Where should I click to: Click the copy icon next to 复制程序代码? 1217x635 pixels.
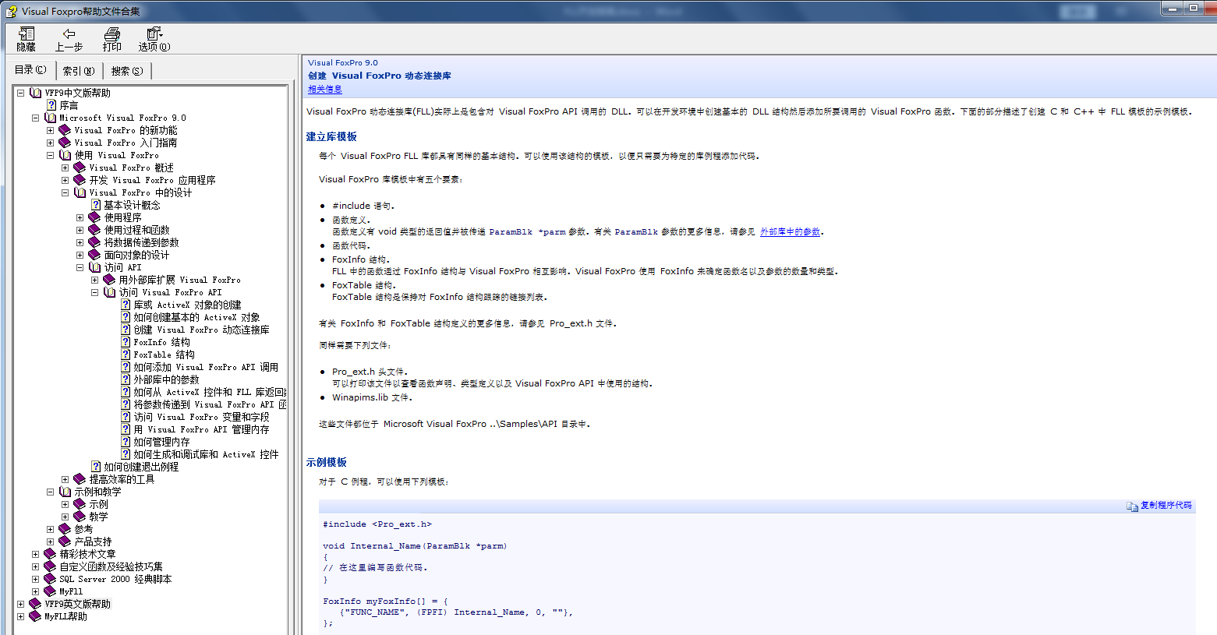pyautogui.click(x=1132, y=506)
